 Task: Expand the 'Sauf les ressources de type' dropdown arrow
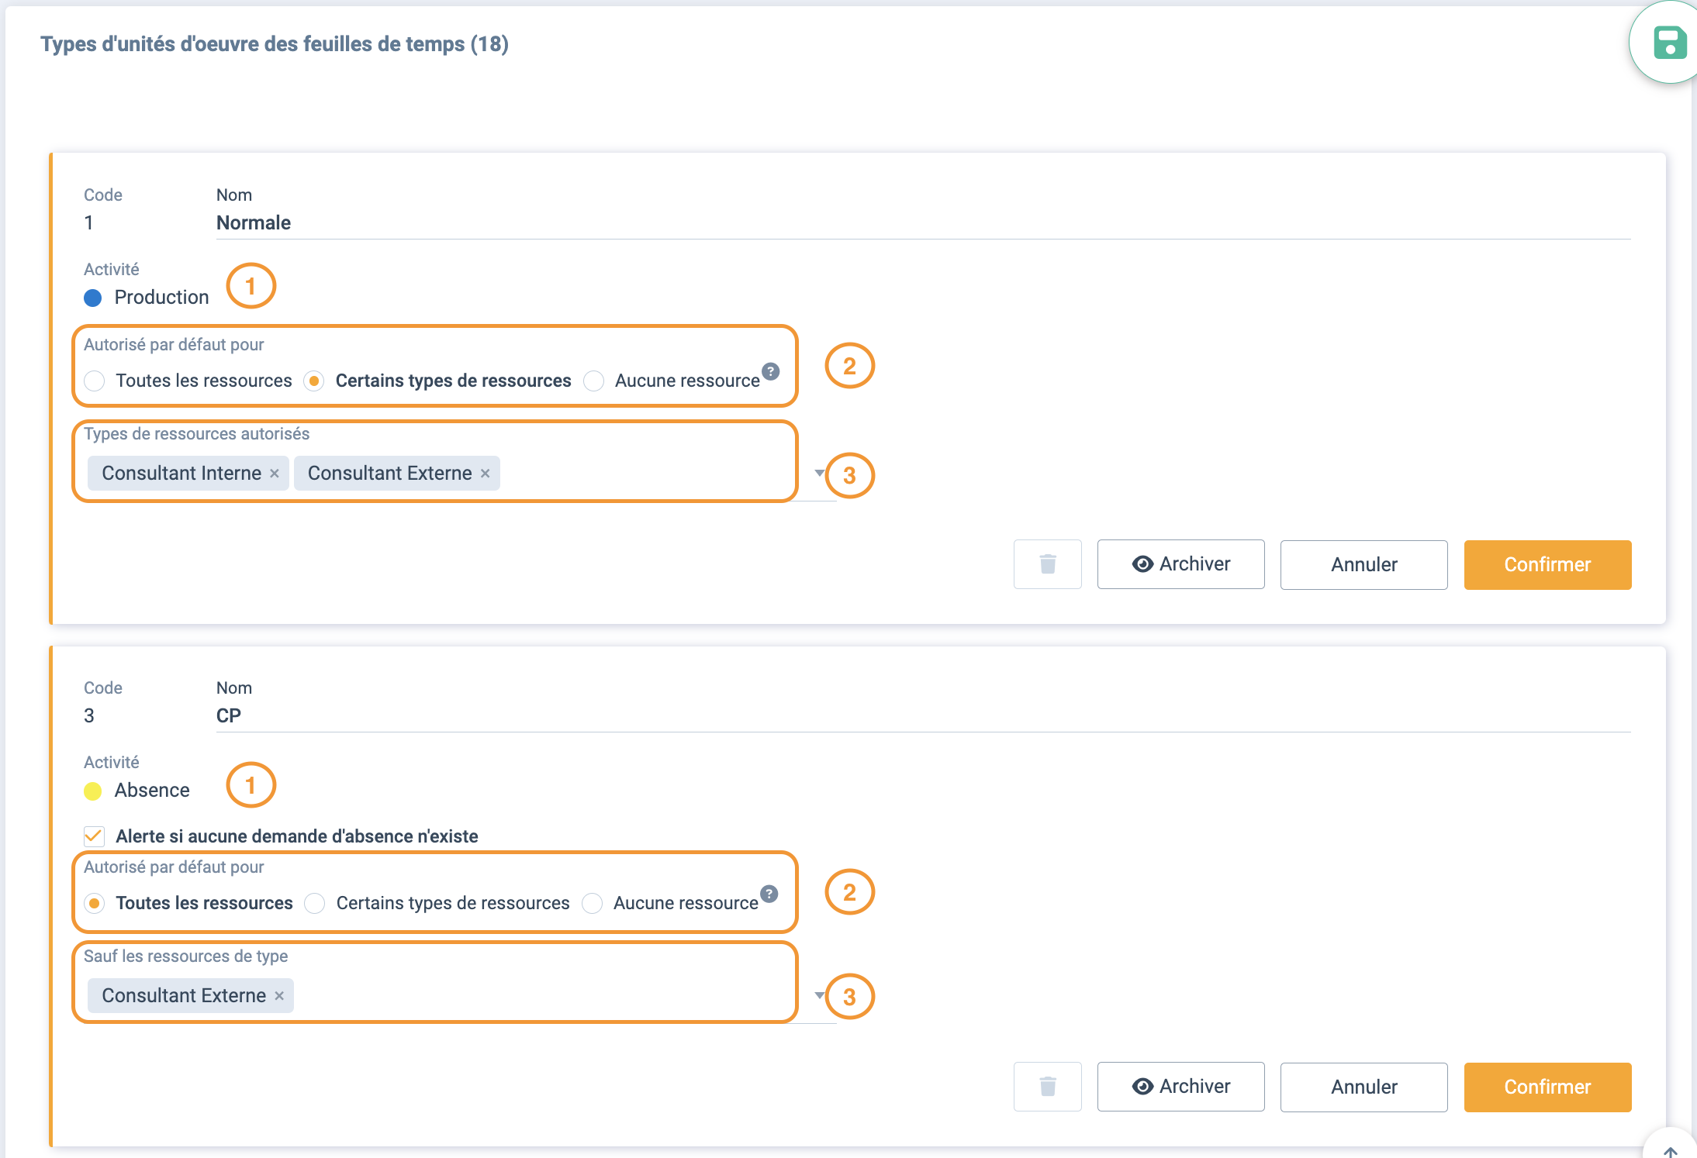[x=819, y=995]
